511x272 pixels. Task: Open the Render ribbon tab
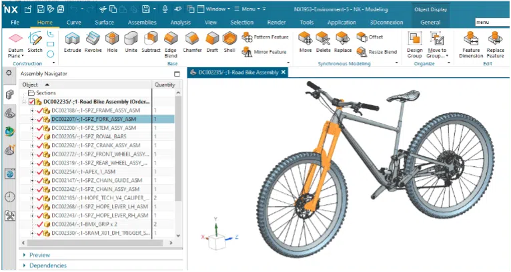(276, 23)
